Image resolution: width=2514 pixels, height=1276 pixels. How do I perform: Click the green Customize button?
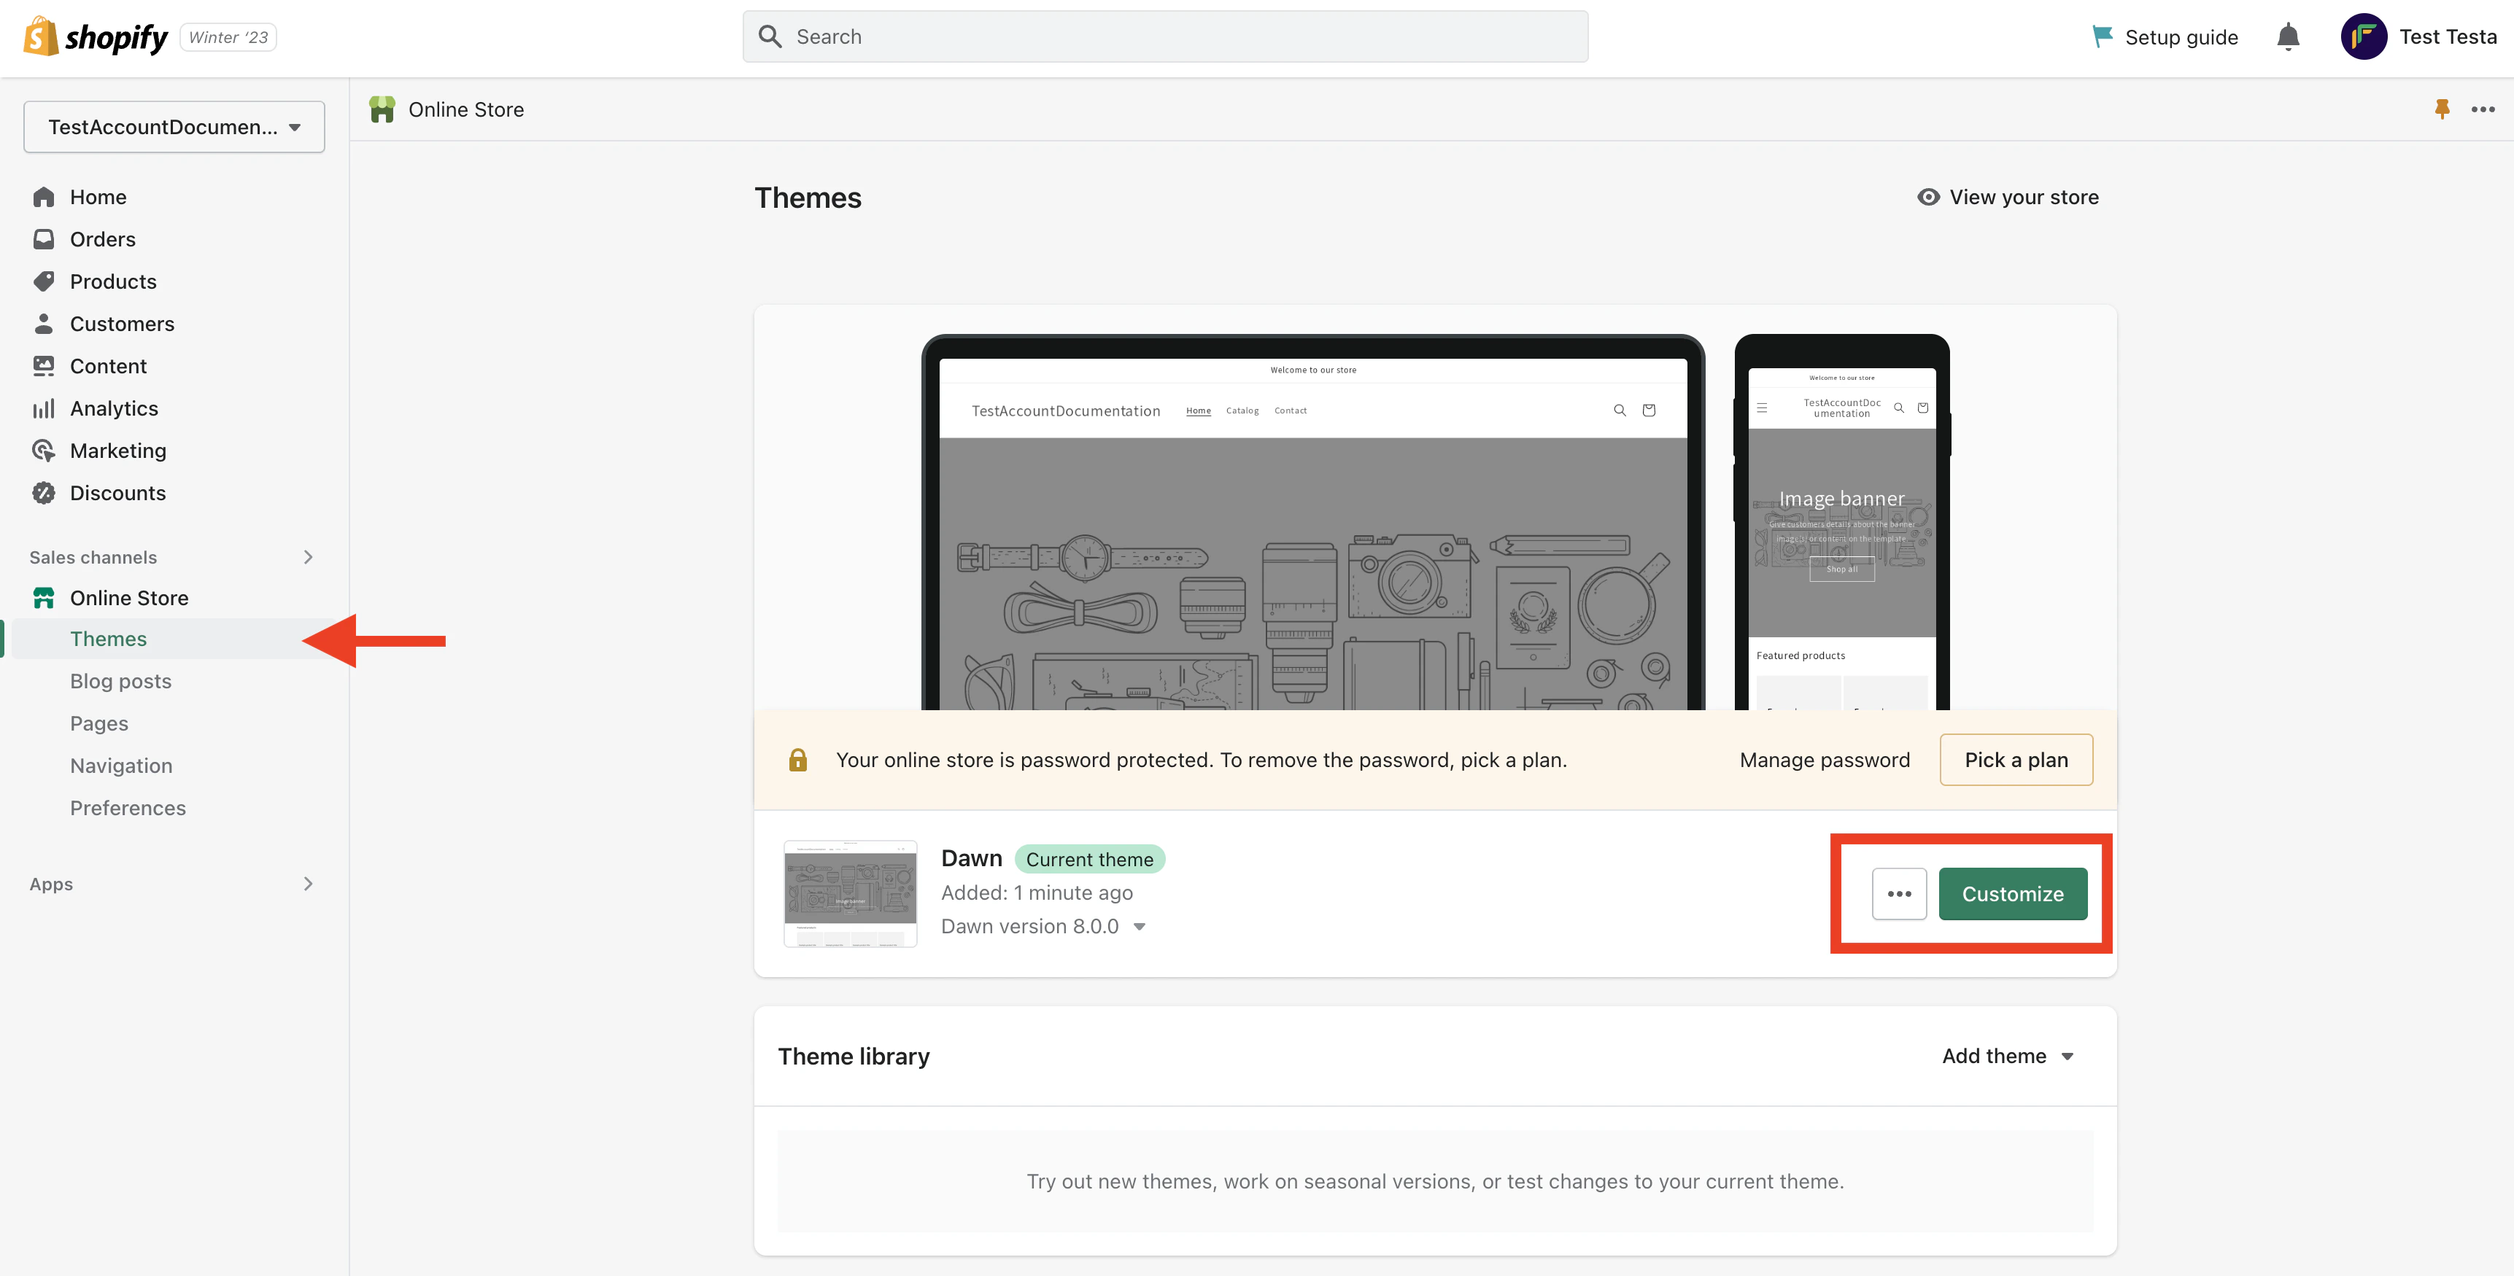point(2012,894)
